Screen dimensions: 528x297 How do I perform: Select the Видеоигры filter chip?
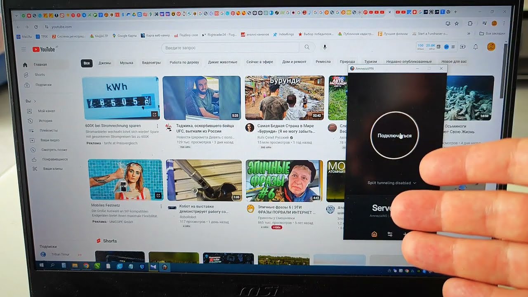coord(151,63)
